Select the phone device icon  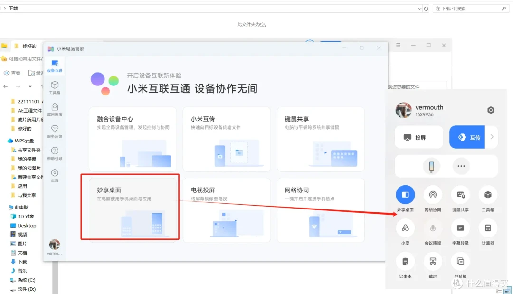click(x=431, y=166)
